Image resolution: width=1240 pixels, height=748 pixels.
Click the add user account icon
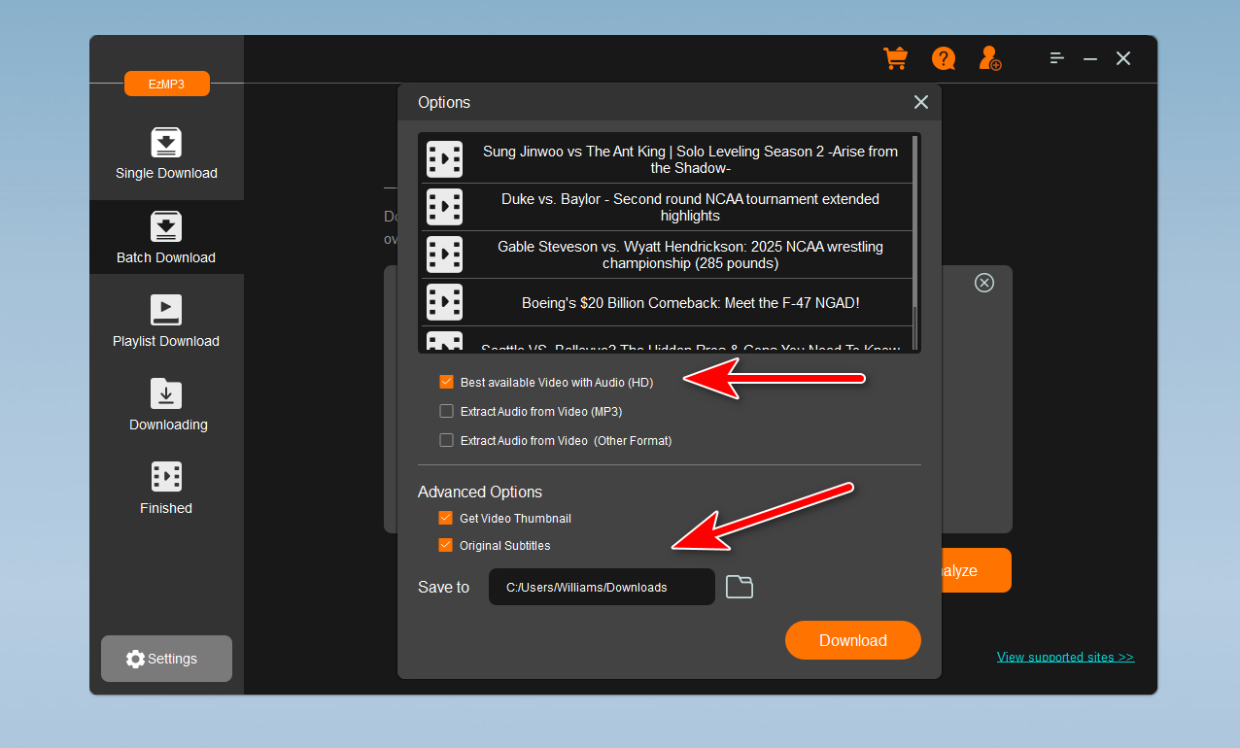point(990,58)
